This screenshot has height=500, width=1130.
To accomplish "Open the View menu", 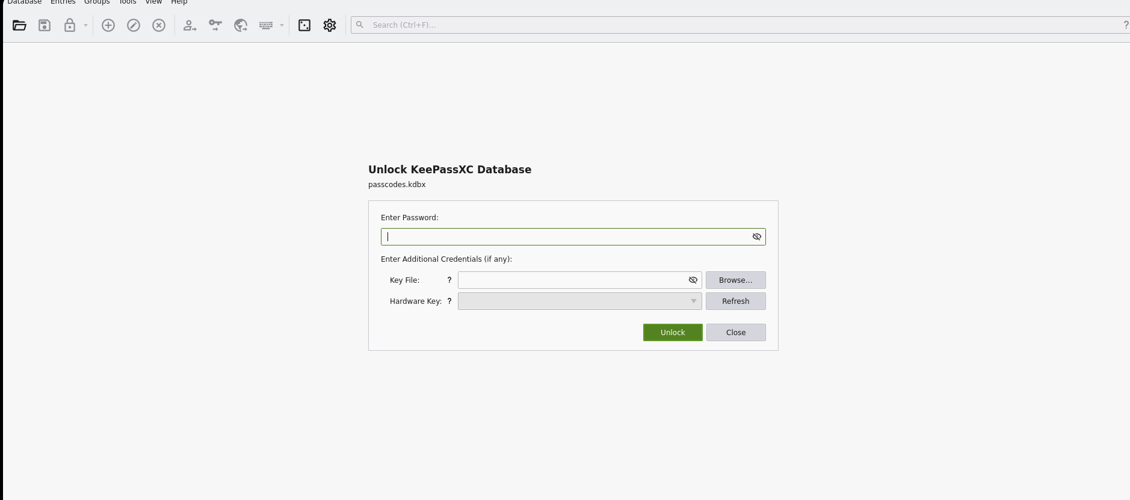I will coord(153,2).
